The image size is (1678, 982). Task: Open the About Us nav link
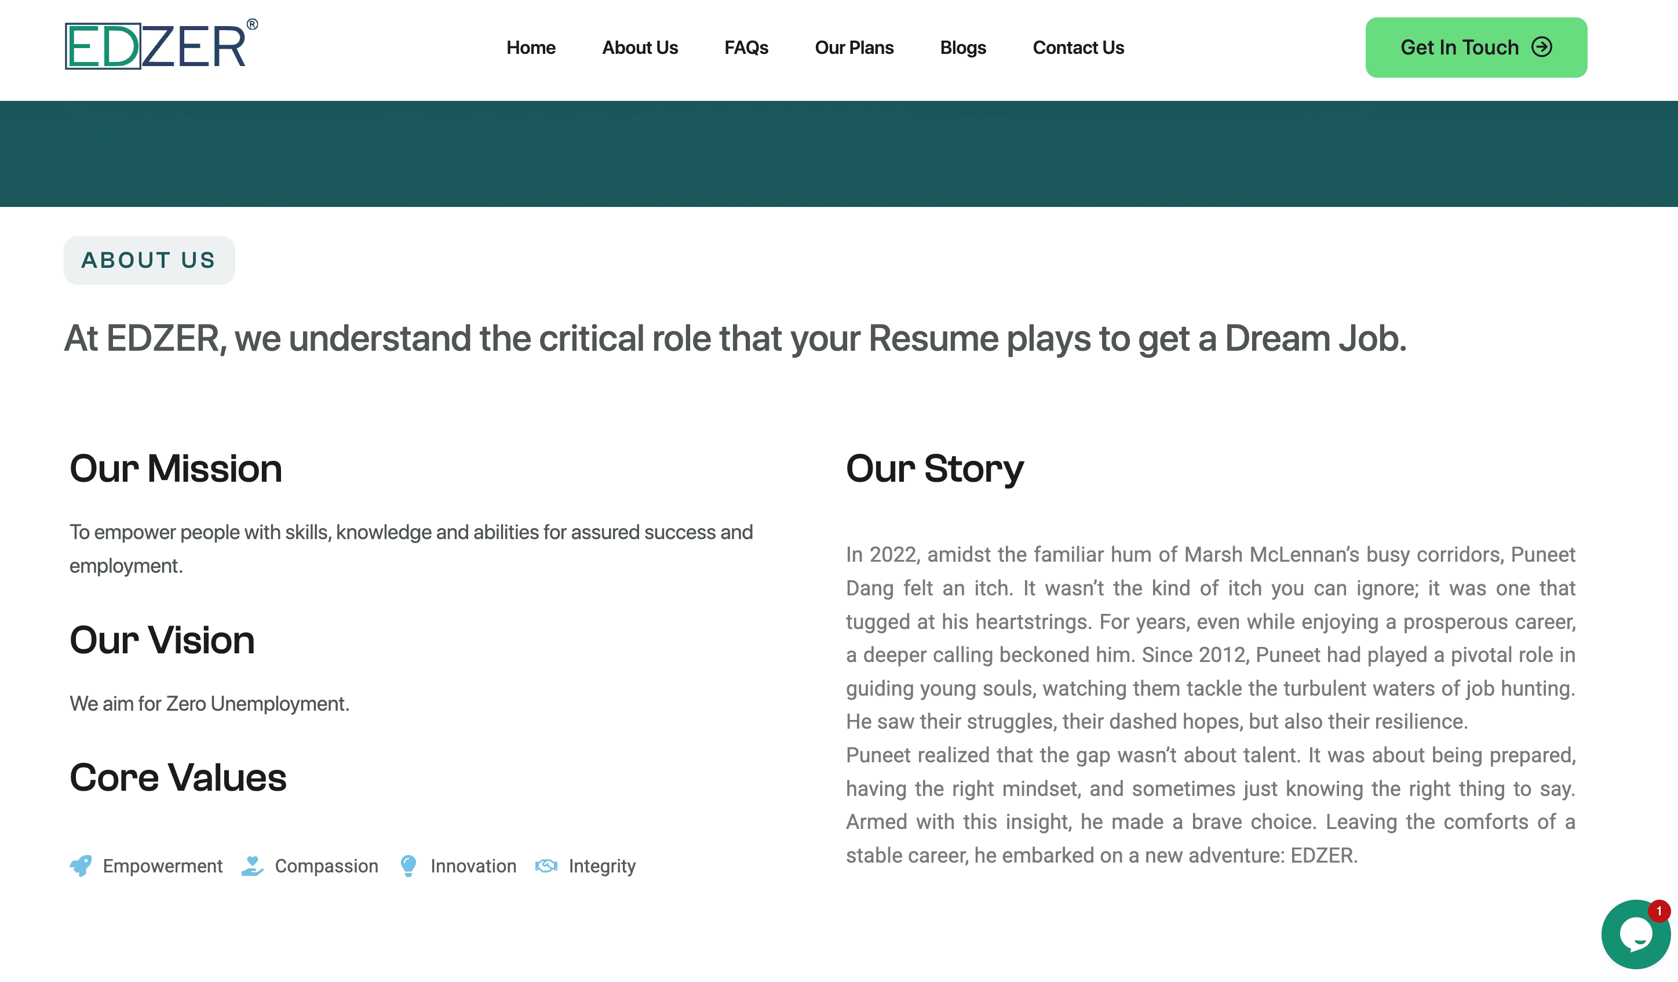(x=639, y=48)
